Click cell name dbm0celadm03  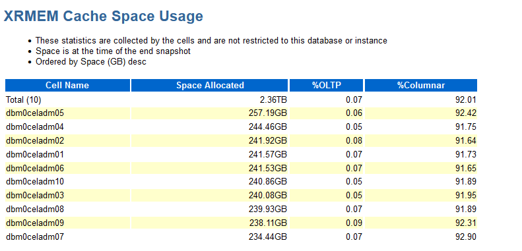34,196
